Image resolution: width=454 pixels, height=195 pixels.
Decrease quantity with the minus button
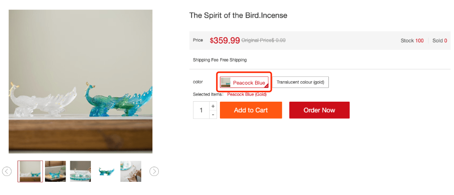(x=213, y=115)
